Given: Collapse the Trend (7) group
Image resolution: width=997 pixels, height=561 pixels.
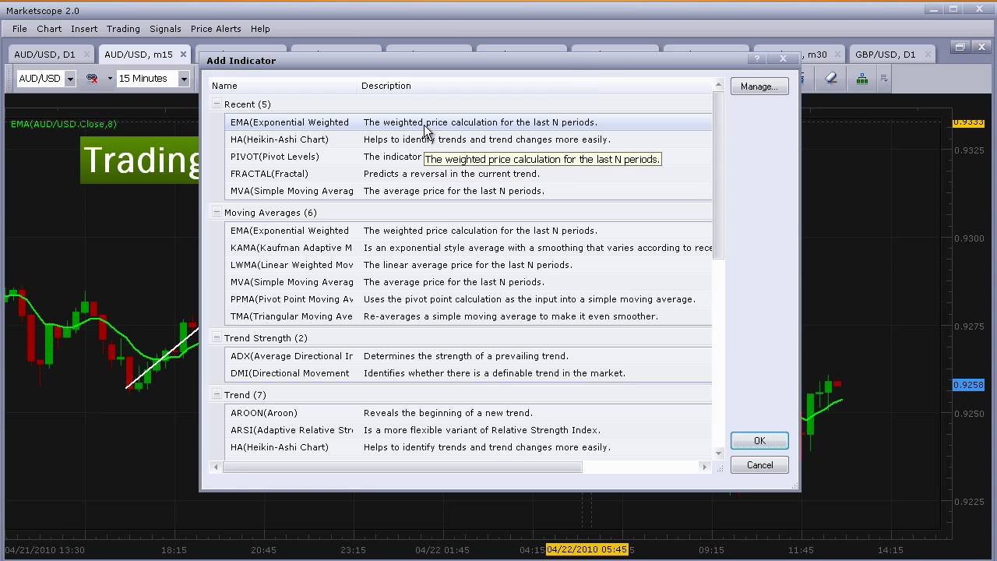Looking at the screenshot, I should tap(217, 394).
